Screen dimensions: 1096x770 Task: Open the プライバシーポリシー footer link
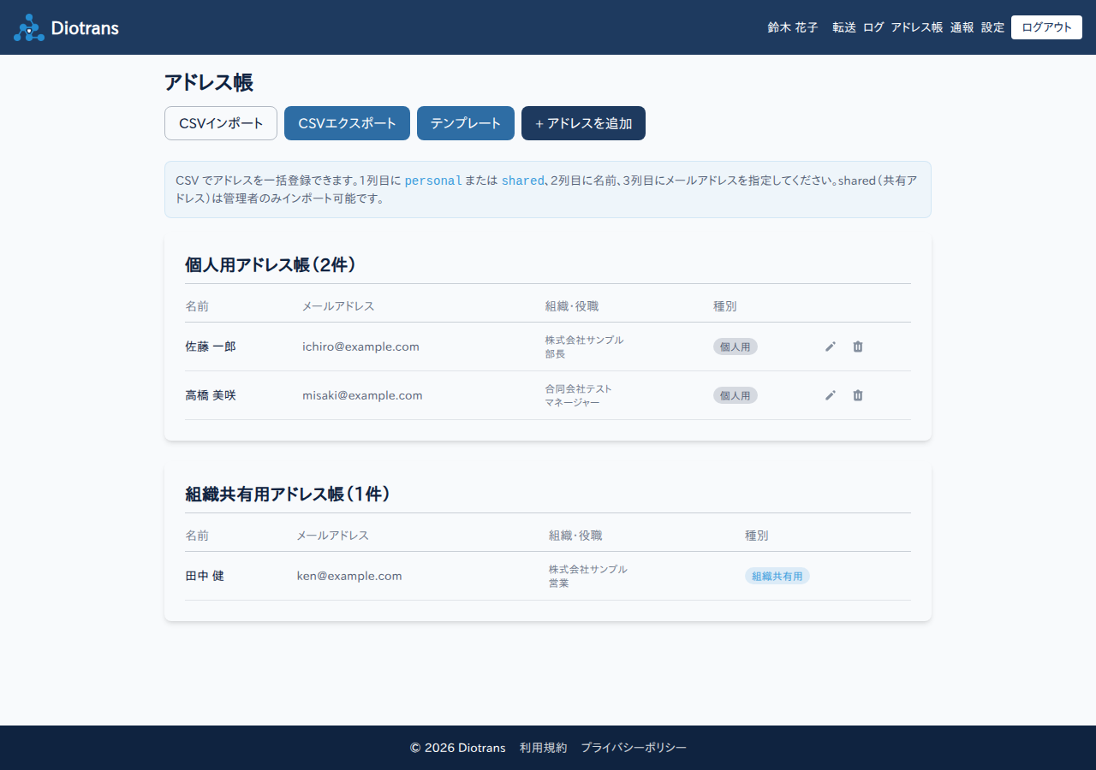coord(634,748)
